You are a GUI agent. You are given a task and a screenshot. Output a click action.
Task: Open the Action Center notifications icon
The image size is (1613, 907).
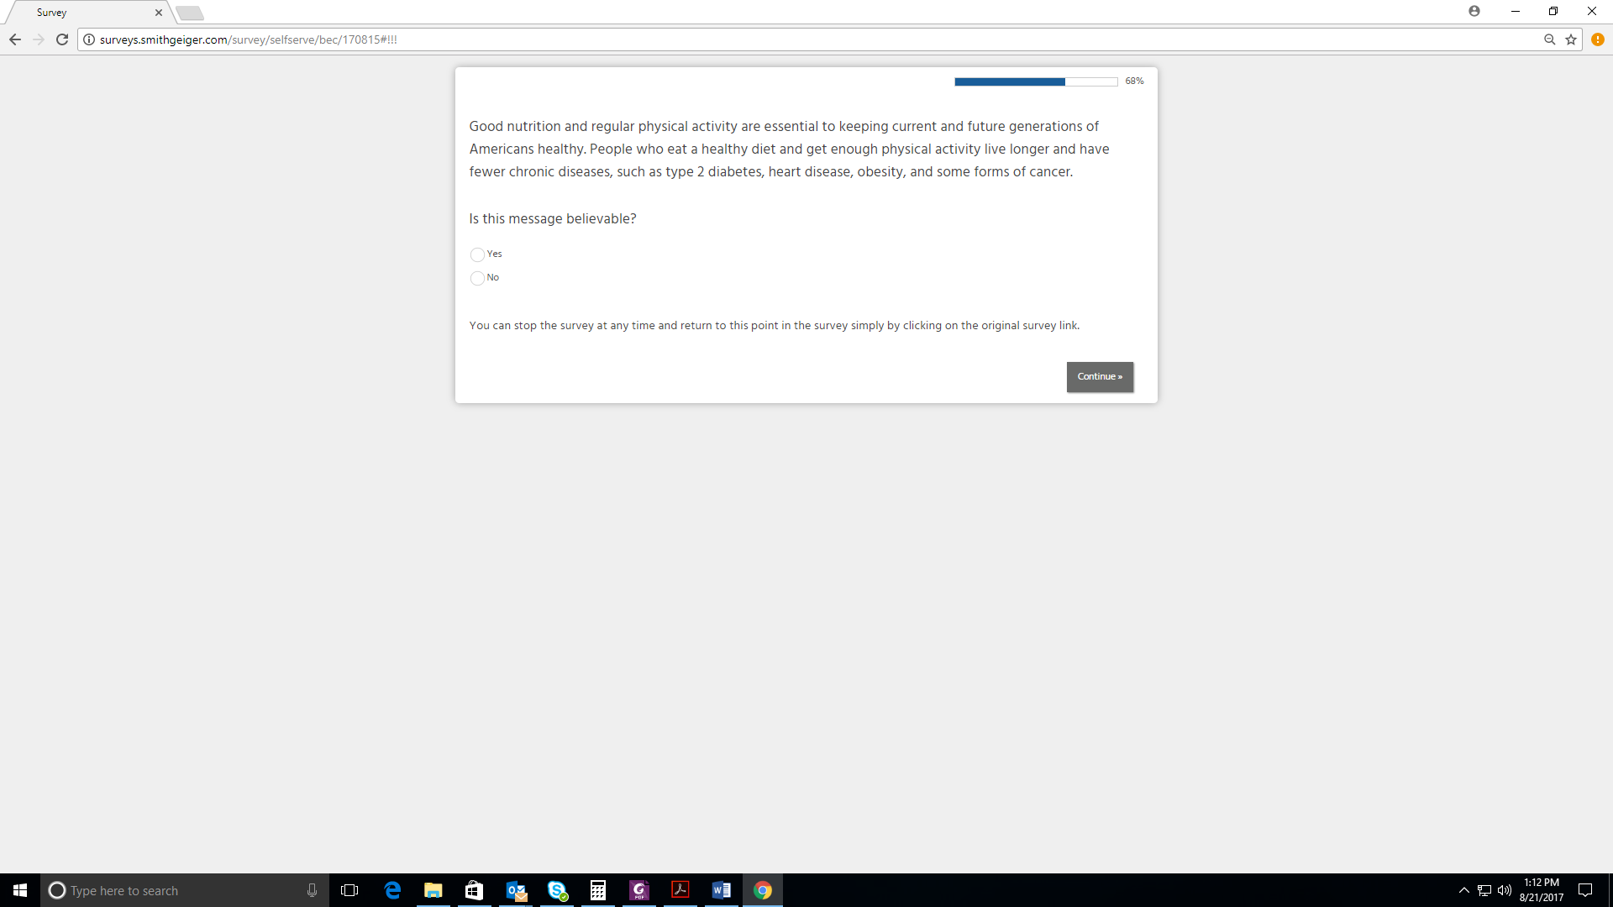click(x=1585, y=890)
